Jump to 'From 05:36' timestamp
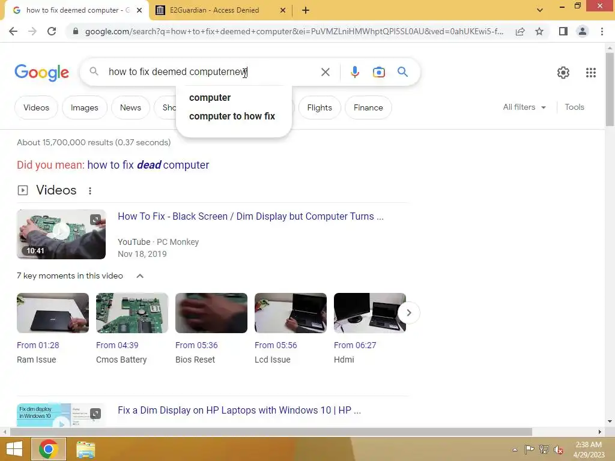This screenshot has width=615, height=461. click(x=196, y=345)
